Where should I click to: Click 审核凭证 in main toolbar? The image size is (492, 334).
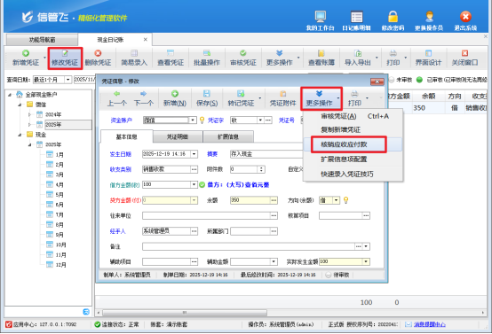click(243, 58)
